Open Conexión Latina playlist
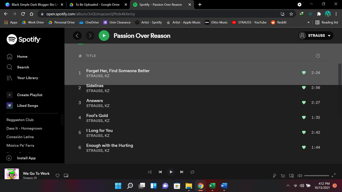 click(20, 137)
